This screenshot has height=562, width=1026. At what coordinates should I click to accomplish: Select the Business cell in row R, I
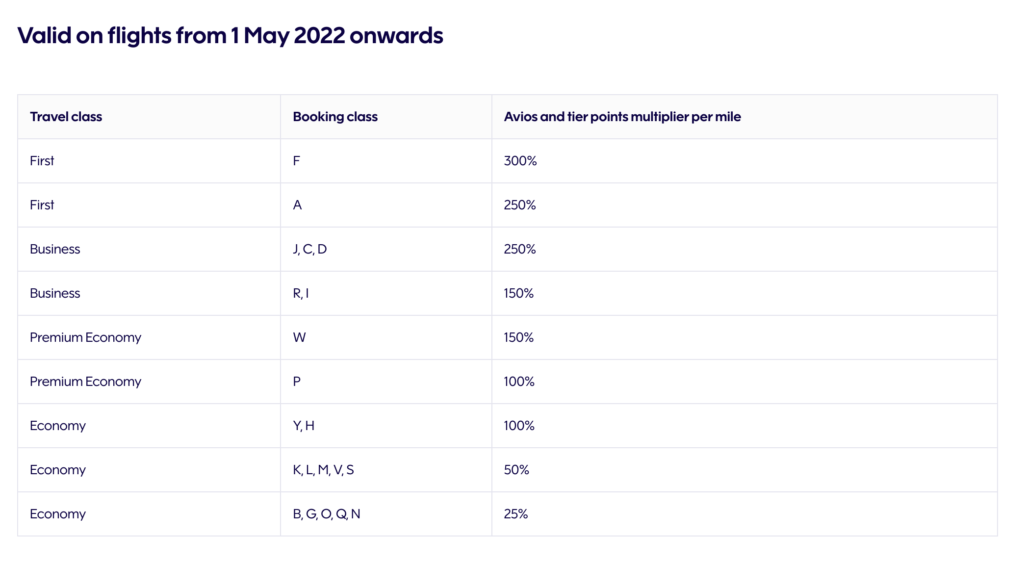point(149,293)
